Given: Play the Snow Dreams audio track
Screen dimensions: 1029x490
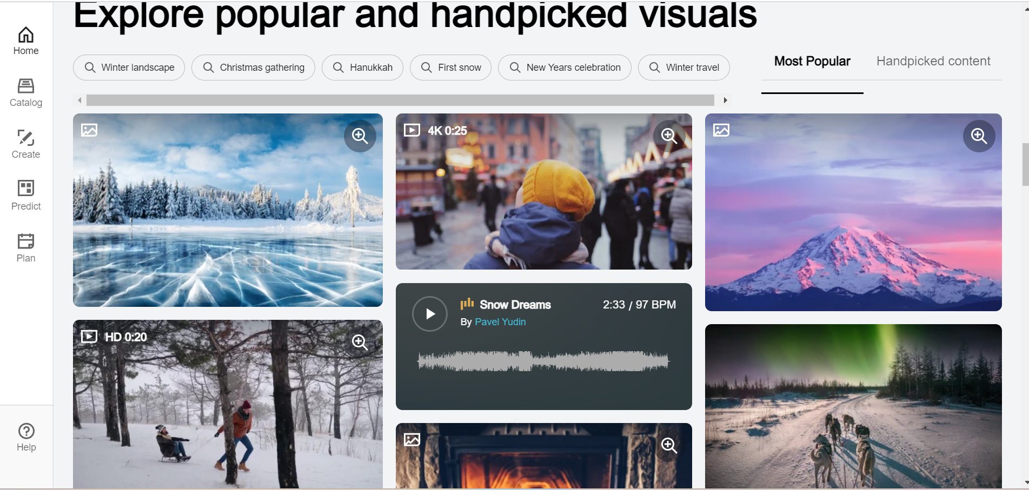Looking at the screenshot, I should pos(430,314).
